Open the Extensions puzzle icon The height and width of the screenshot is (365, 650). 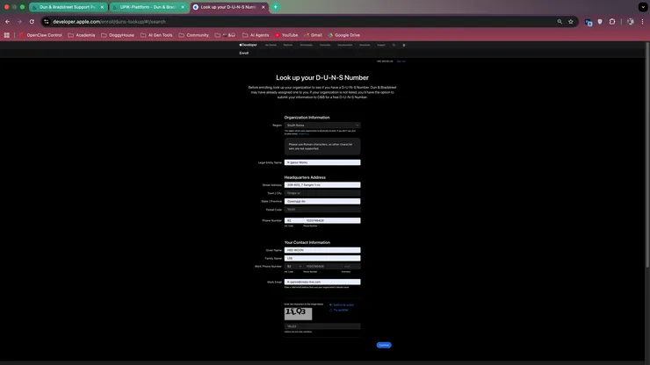[x=612, y=21]
